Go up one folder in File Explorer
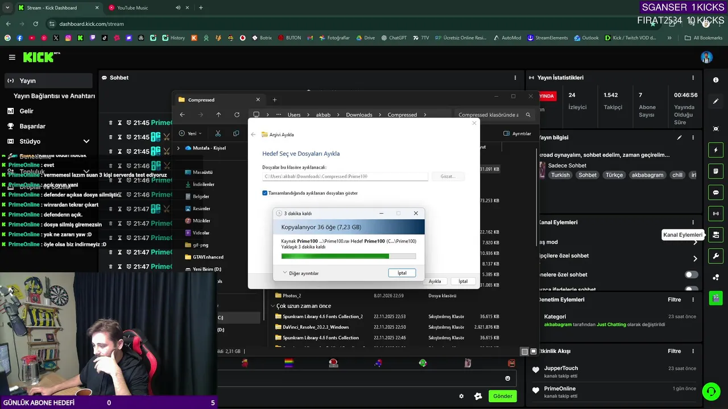Viewport: 728px width, 409px height. [218, 115]
